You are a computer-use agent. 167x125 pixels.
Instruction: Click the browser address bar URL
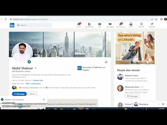pos(31,19)
